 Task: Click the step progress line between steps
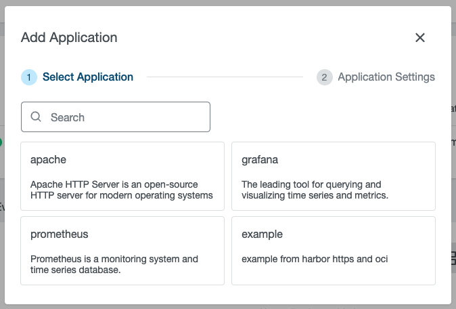tap(225, 77)
